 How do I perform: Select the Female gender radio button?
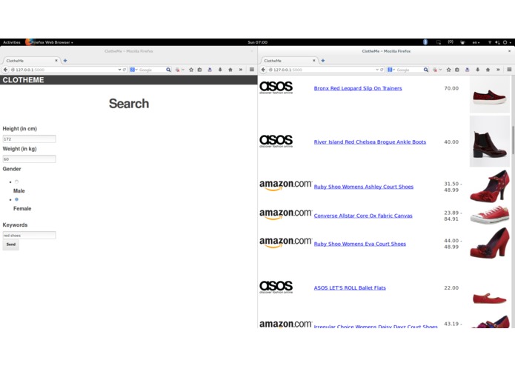tap(16, 199)
